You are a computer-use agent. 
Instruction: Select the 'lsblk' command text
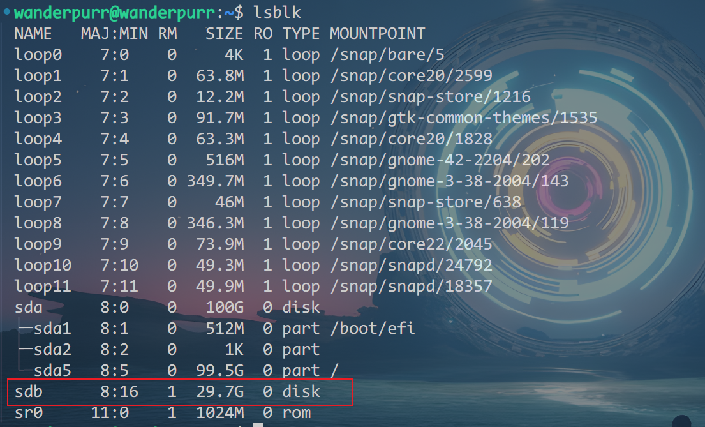pos(277,12)
